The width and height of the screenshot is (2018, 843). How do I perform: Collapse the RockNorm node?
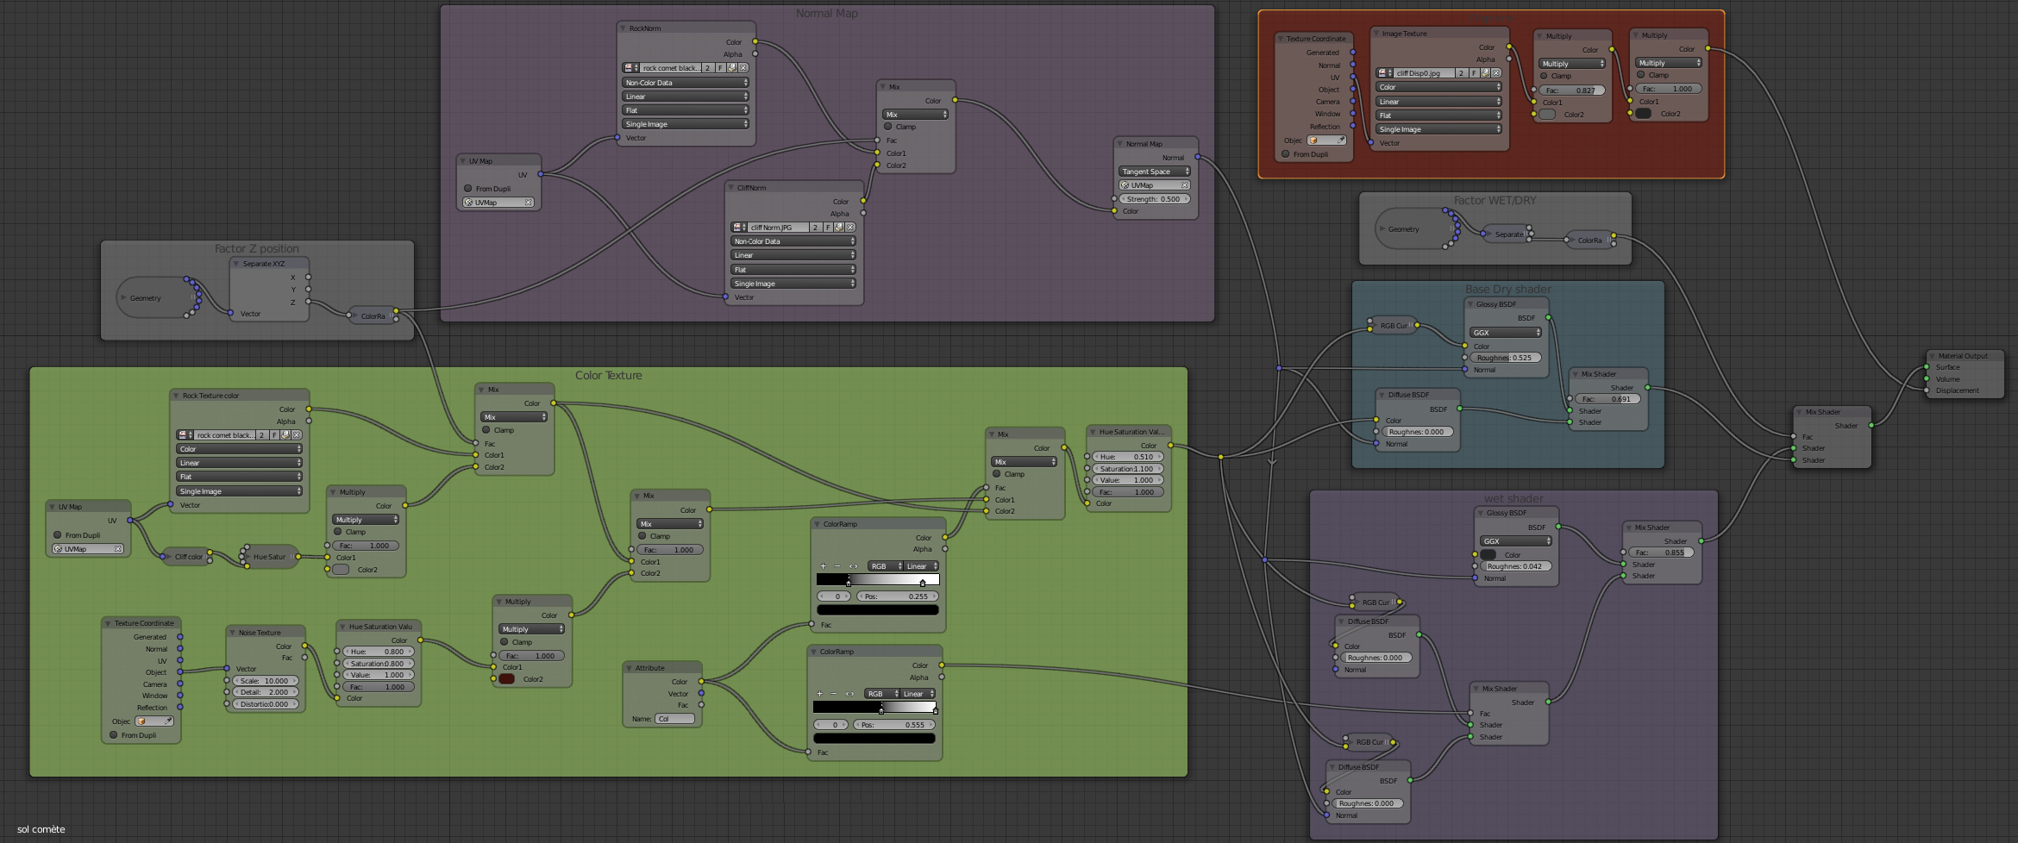[624, 28]
